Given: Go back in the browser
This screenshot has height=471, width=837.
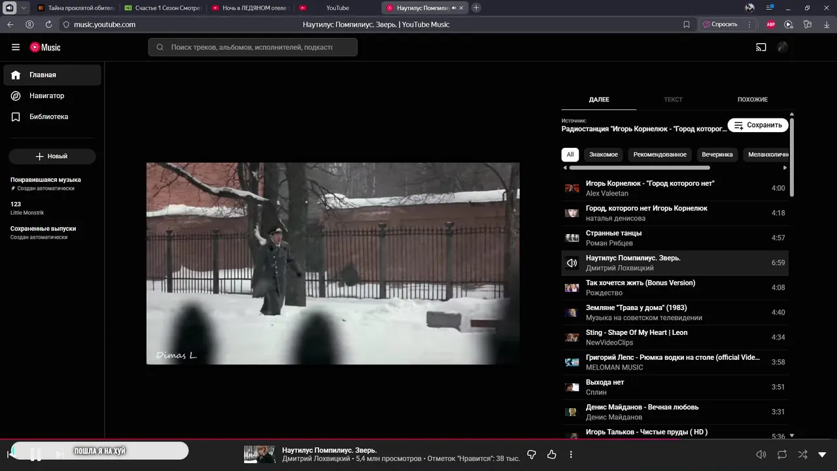Looking at the screenshot, I should [10, 24].
